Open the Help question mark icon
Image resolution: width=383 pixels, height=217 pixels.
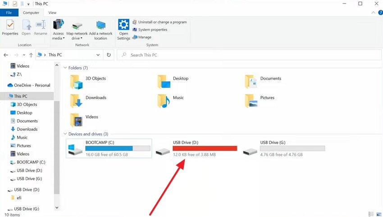380,13
